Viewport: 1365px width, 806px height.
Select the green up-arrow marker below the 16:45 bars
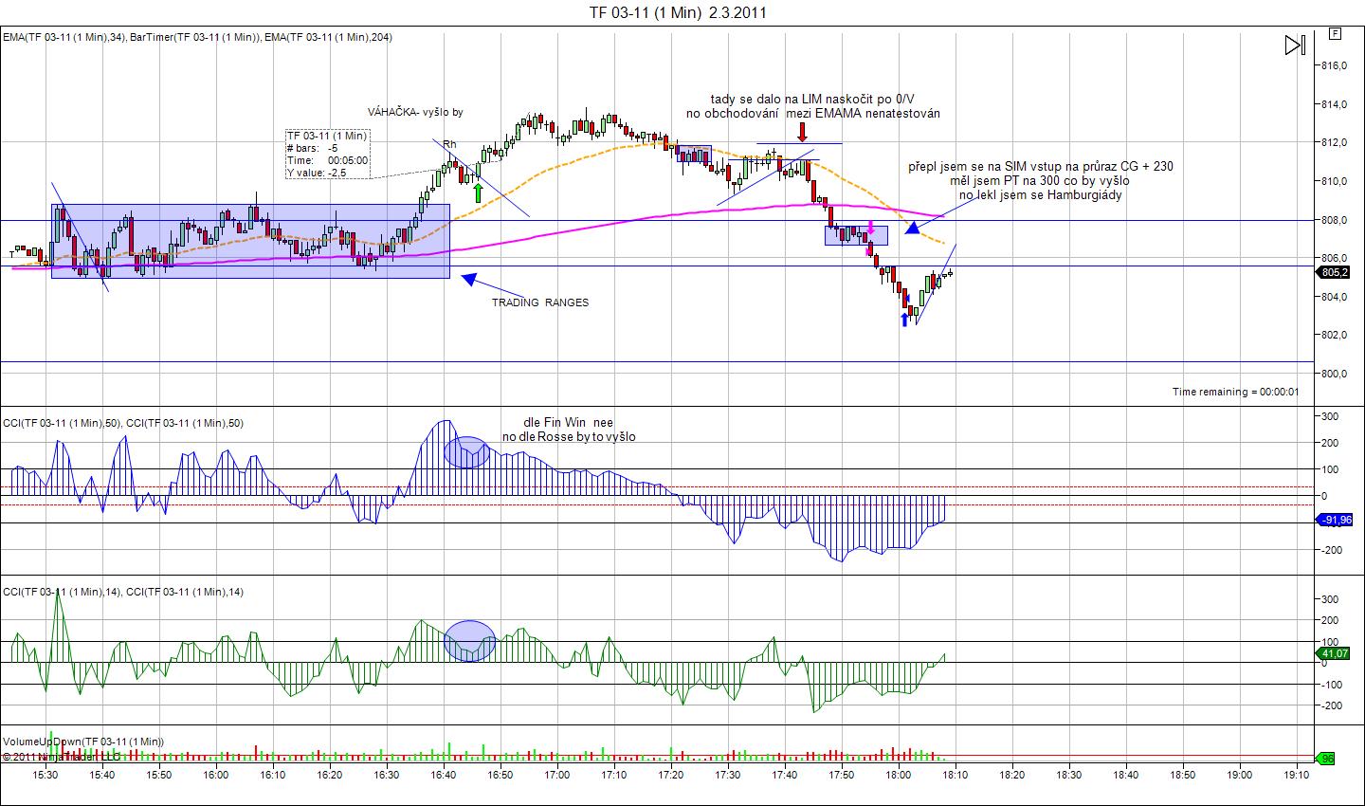click(x=479, y=193)
